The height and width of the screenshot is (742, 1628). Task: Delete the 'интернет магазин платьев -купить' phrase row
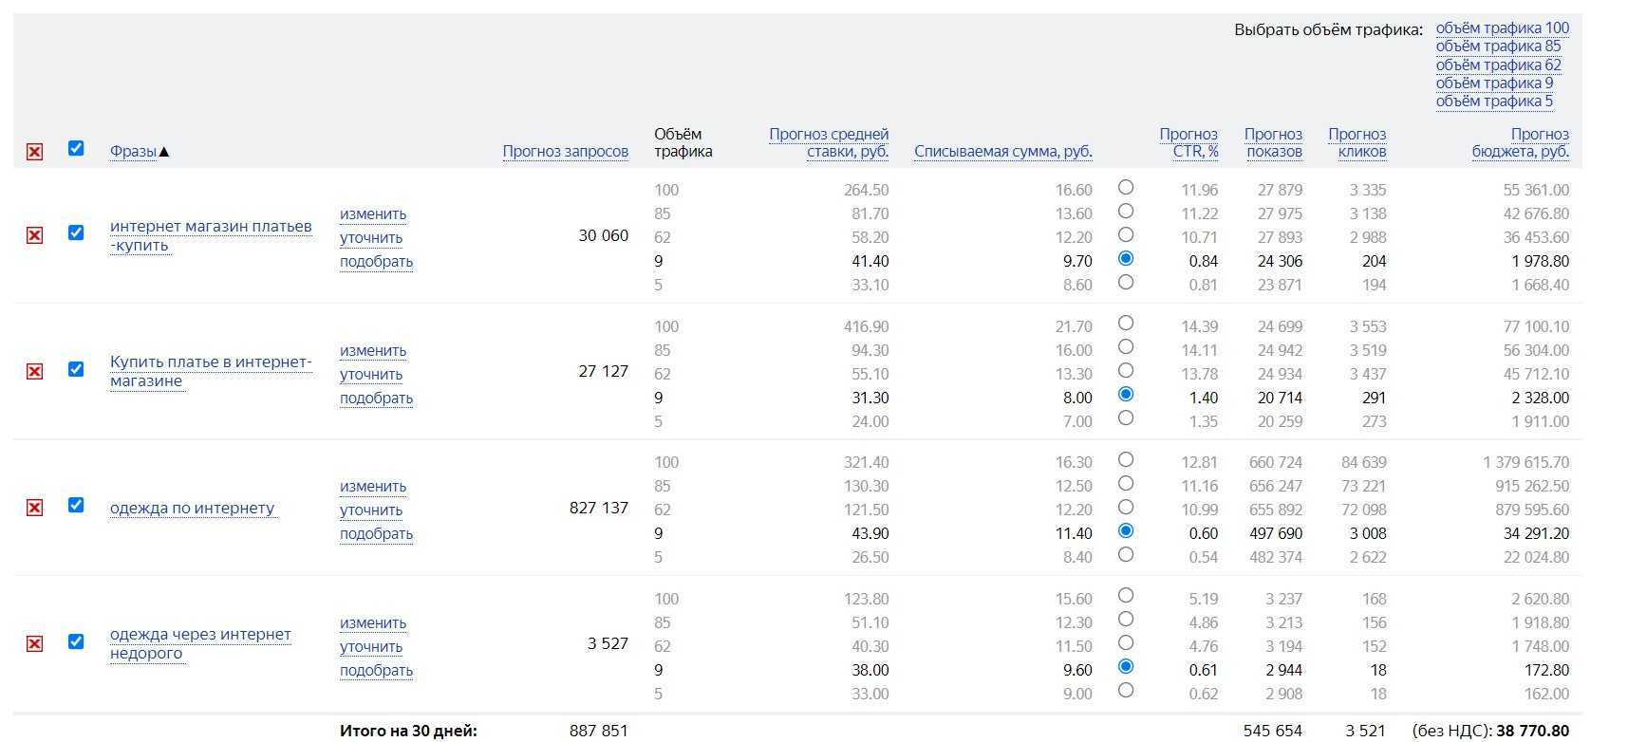pyautogui.click(x=34, y=235)
